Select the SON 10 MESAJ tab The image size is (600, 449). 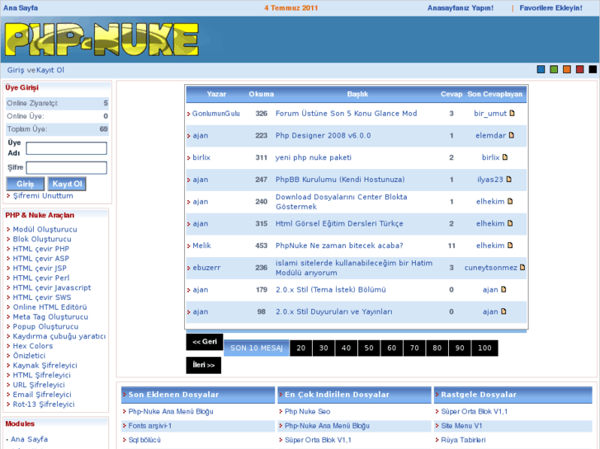[257, 348]
